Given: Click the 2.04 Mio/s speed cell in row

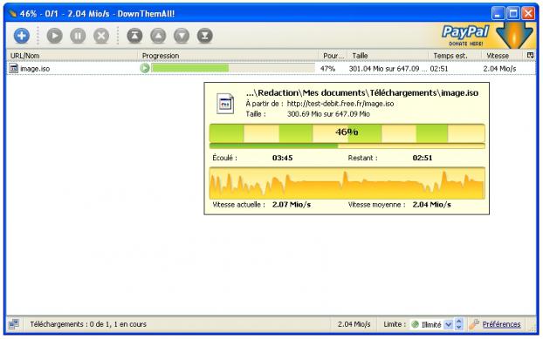Looking at the screenshot, I should (x=499, y=69).
